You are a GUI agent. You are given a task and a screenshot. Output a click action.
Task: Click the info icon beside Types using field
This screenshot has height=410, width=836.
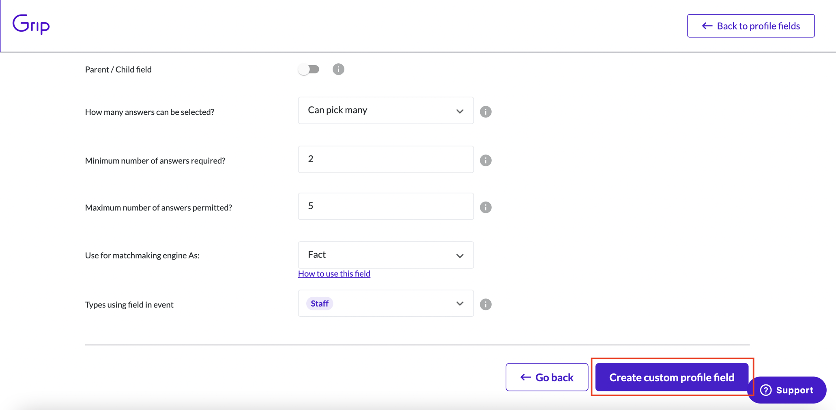pos(486,304)
